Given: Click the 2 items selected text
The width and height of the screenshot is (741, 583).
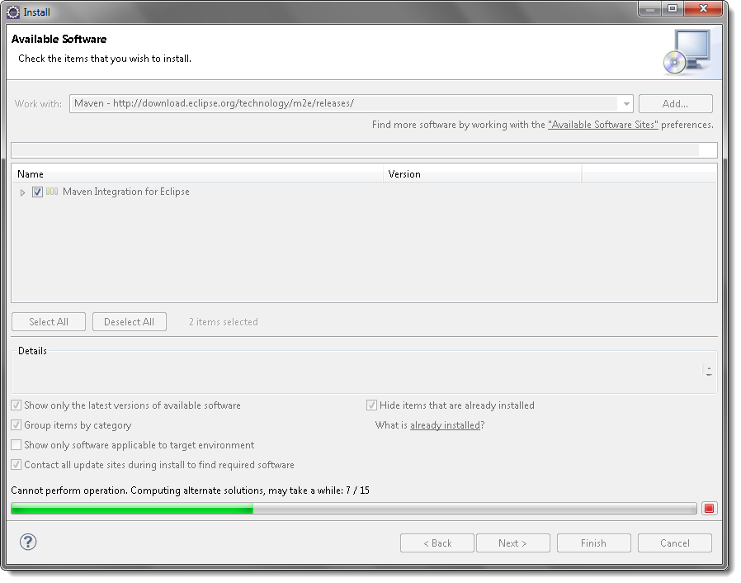Looking at the screenshot, I should (x=224, y=322).
